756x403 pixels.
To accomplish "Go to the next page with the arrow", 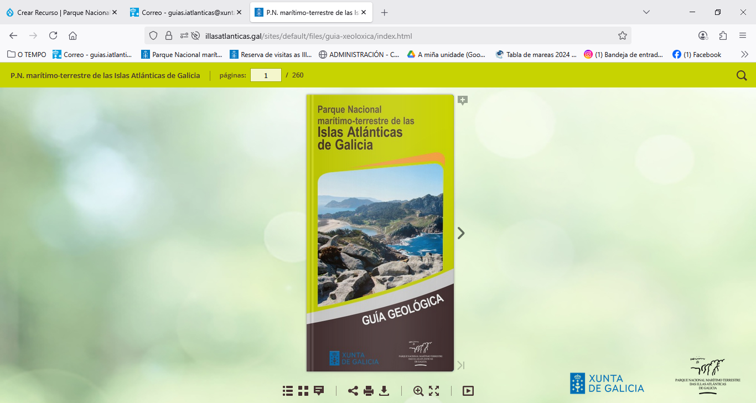I will tap(460, 234).
